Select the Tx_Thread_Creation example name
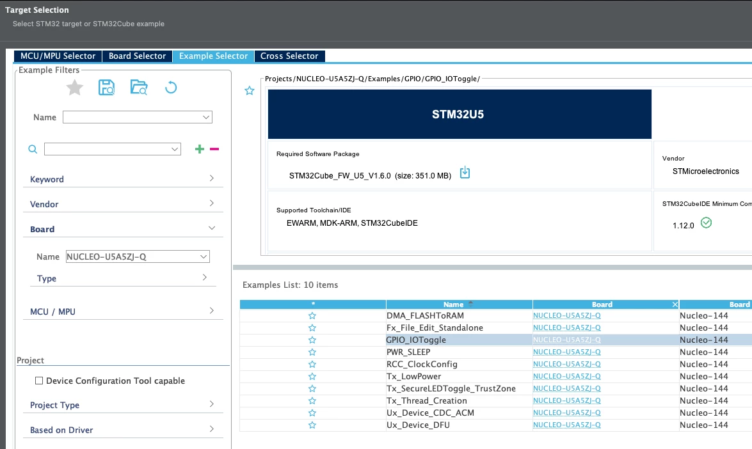Image resolution: width=752 pixels, height=449 pixels. point(426,400)
